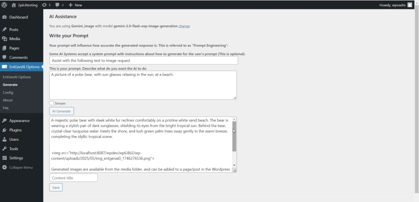Click the 'gemini-2.0-flash-exp-image-generation' model name

click(146, 26)
